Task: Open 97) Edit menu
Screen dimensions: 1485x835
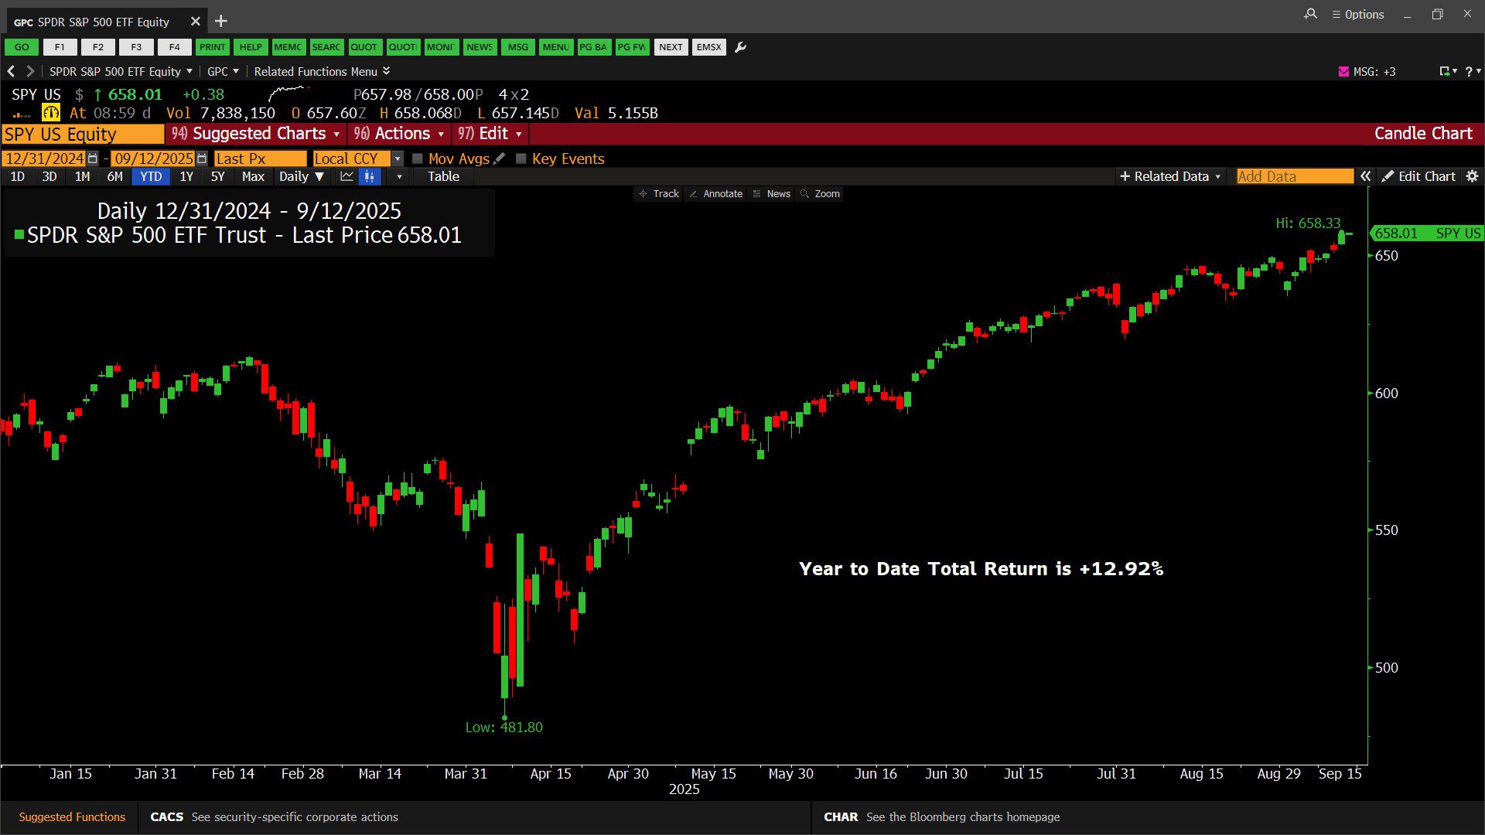Action: 490,134
